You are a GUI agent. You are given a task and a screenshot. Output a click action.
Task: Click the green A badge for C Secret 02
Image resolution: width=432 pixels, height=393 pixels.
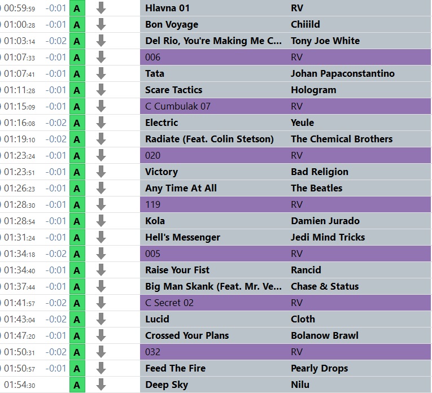tap(77, 303)
